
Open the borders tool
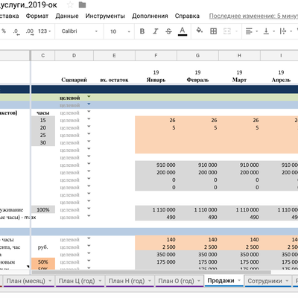213,31
